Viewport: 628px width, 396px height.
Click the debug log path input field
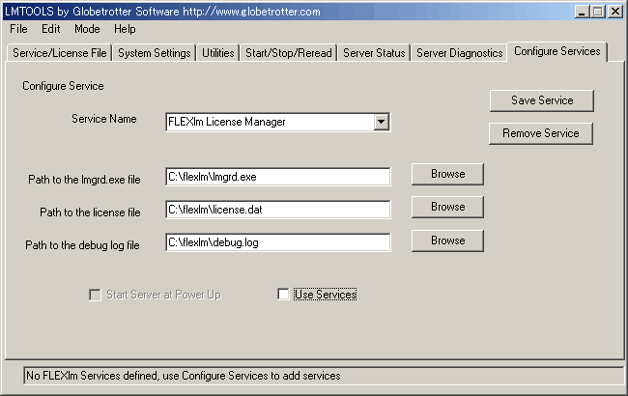point(278,242)
